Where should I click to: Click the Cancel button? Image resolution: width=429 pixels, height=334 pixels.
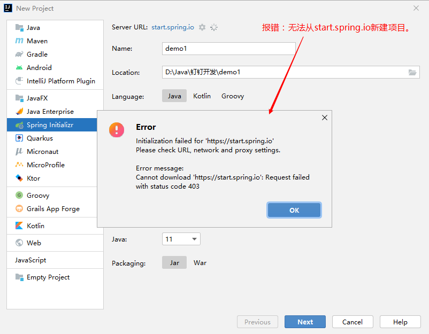click(353, 322)
